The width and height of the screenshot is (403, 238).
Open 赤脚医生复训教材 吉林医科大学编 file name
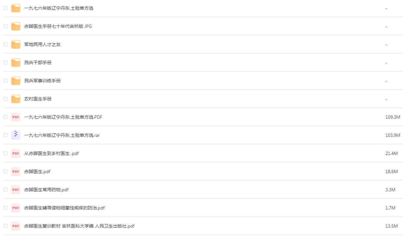tap(79, 226)
